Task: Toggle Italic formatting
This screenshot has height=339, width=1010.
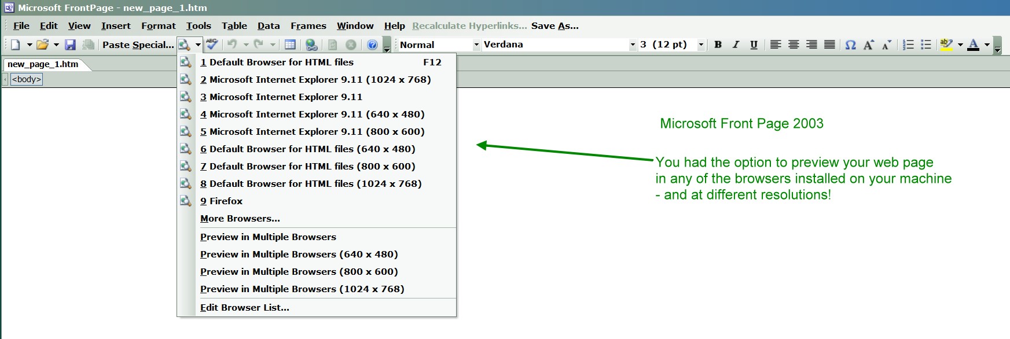Action: (736, 45)
